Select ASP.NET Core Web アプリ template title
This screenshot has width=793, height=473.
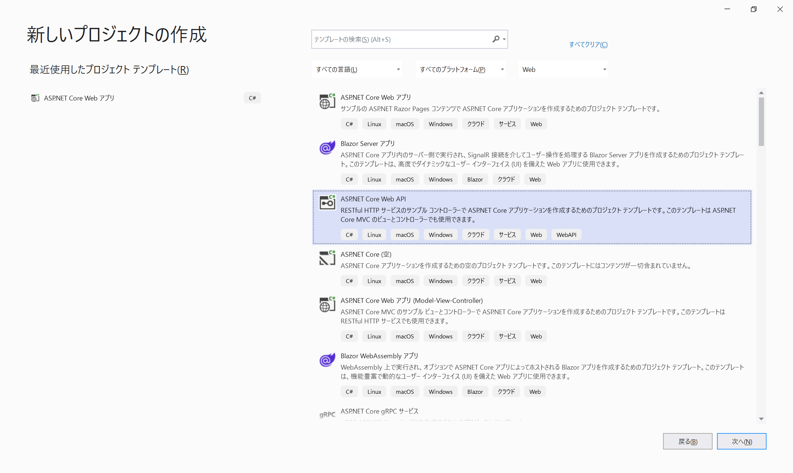point(376,97)
